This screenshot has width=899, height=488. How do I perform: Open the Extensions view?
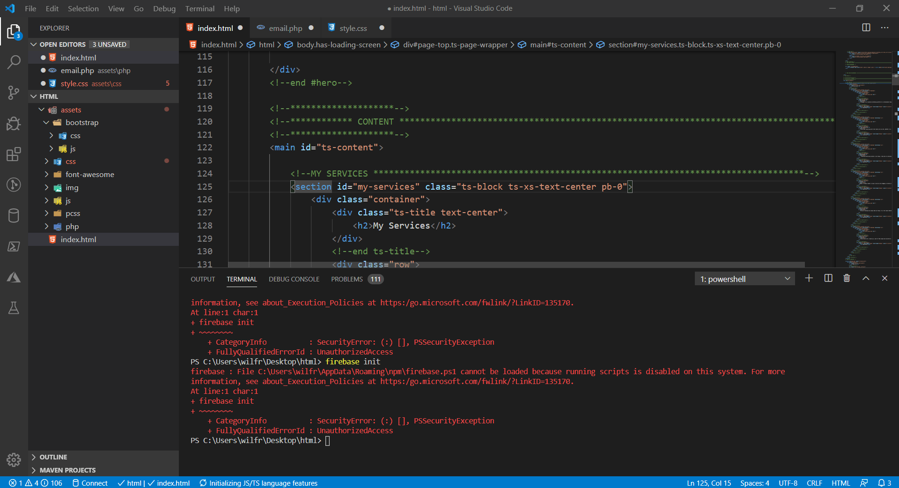pos(14,154)
